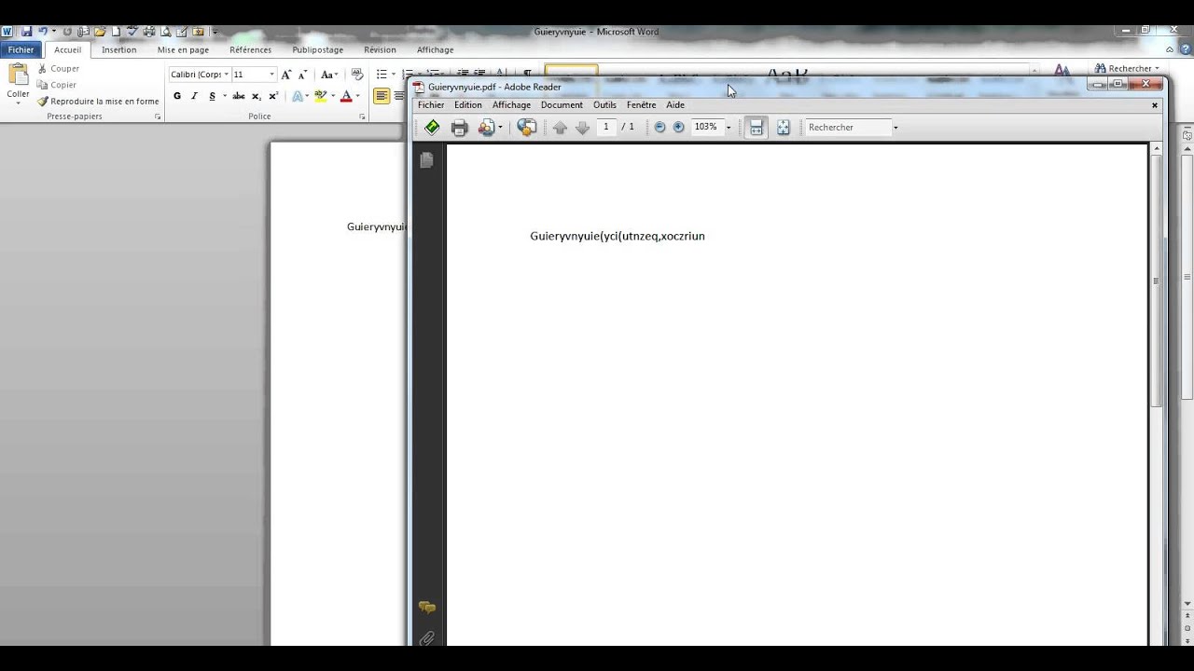
Task: Click the Rechercher search field in Adobe Reader
Action: pos(848,128)
